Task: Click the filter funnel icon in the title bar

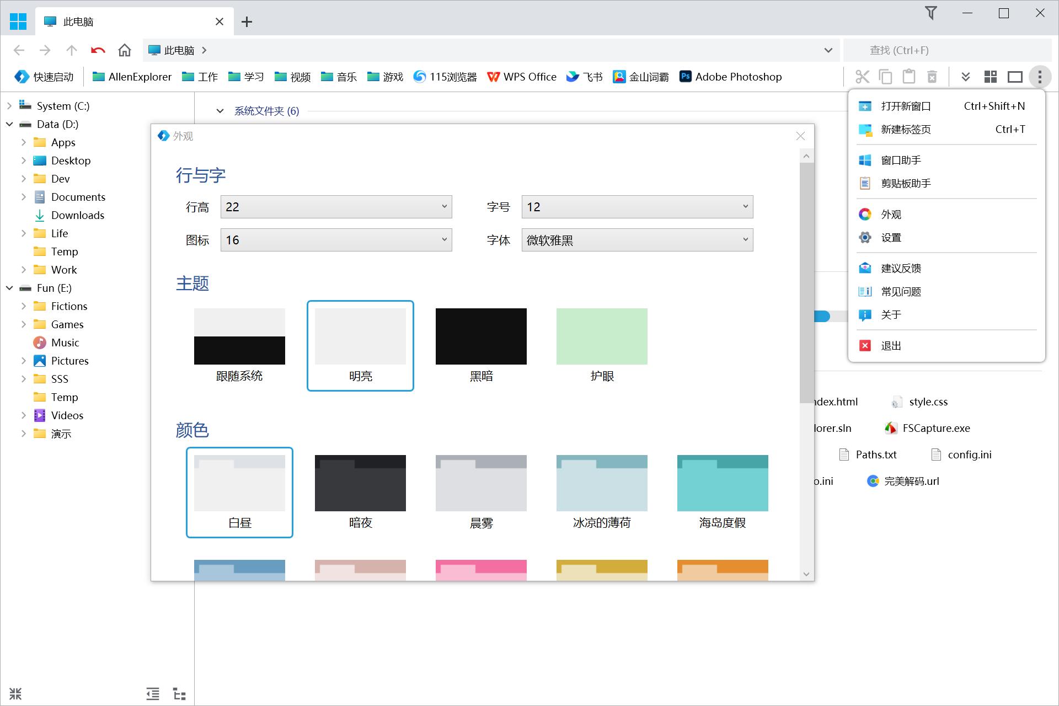Action: point(930,13)
